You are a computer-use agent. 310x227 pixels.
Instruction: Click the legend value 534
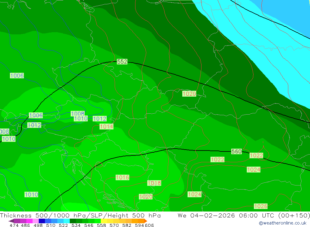point(76,225)
